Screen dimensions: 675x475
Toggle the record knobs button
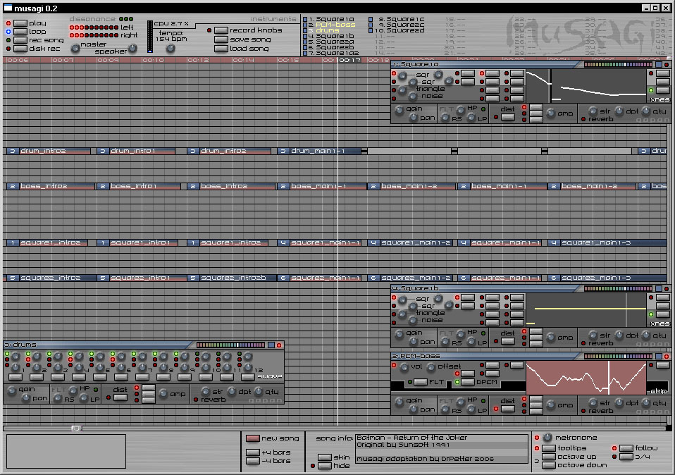(x=221, y=30)
